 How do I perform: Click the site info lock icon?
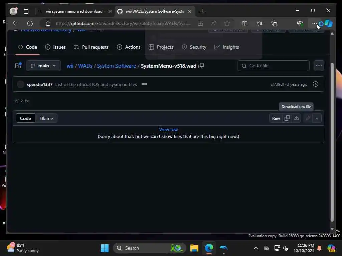(x=48, y=23)
